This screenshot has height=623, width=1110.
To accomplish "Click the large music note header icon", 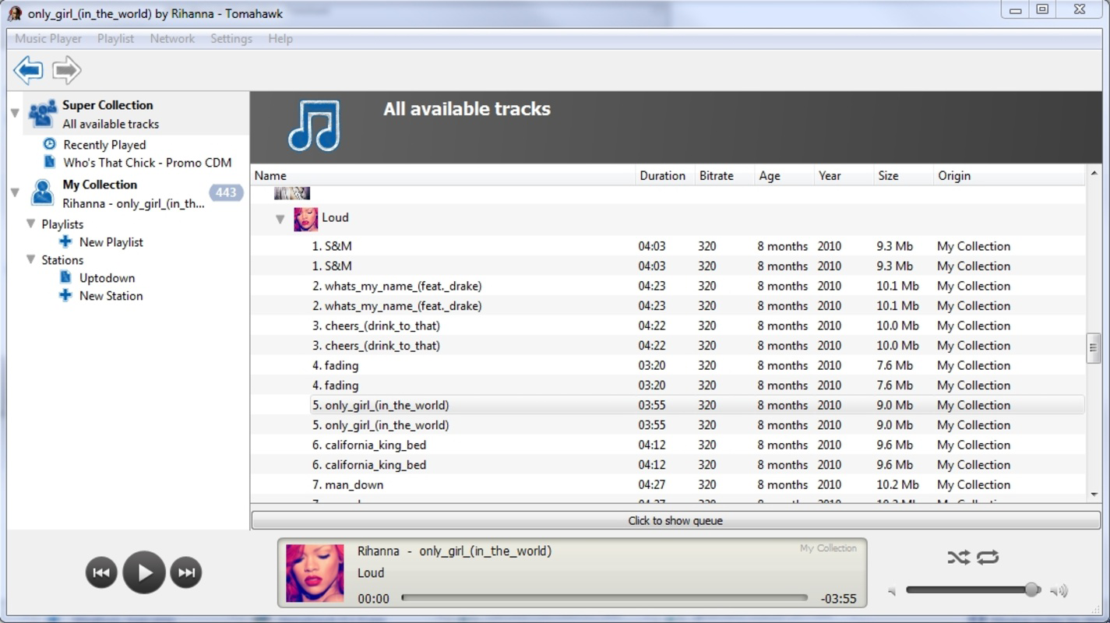I will coord(314,126).
